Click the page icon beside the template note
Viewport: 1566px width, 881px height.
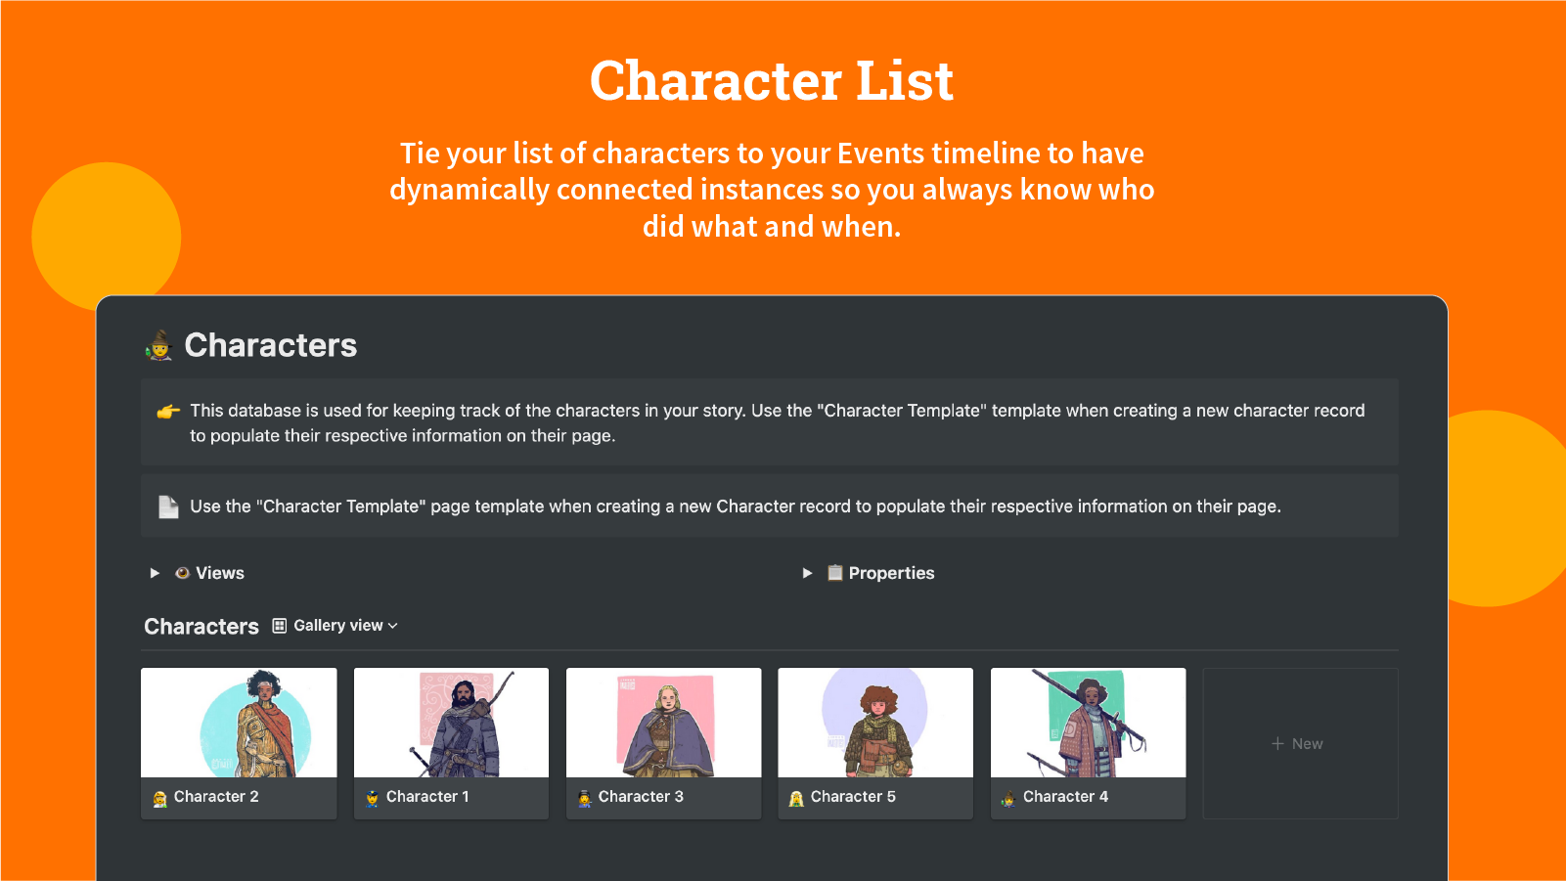[x=167, y=506]
